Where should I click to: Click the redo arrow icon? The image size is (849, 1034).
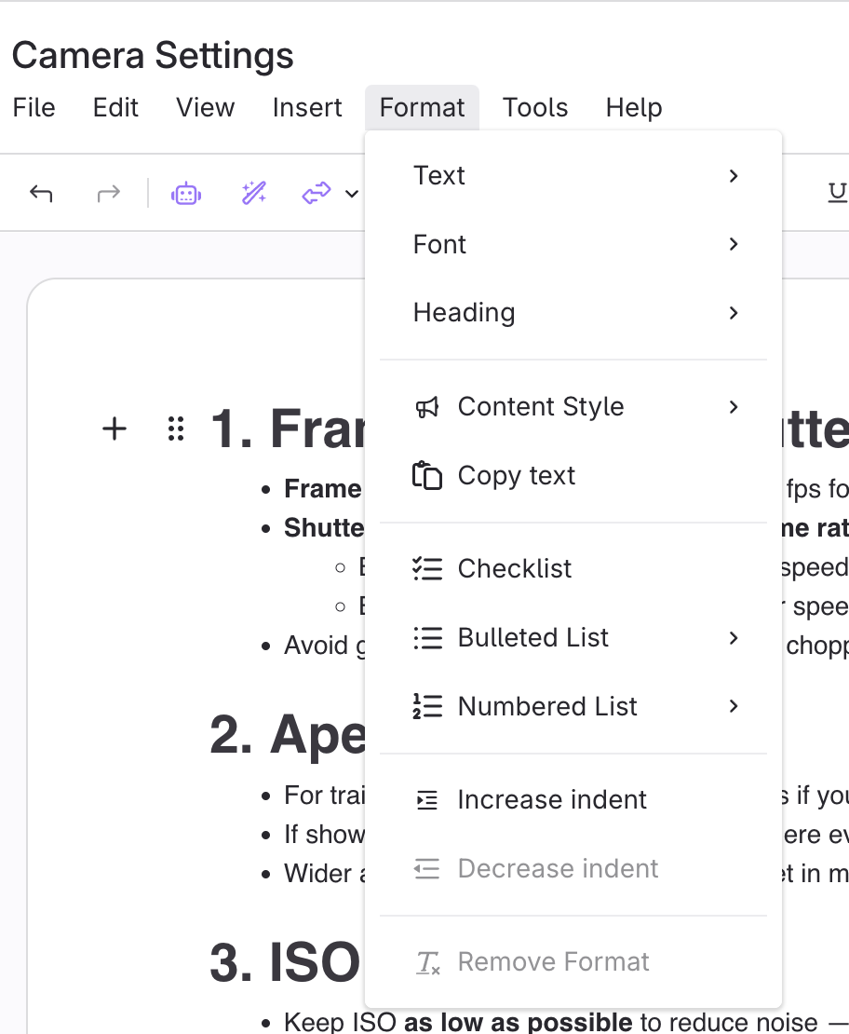point(109,194)
